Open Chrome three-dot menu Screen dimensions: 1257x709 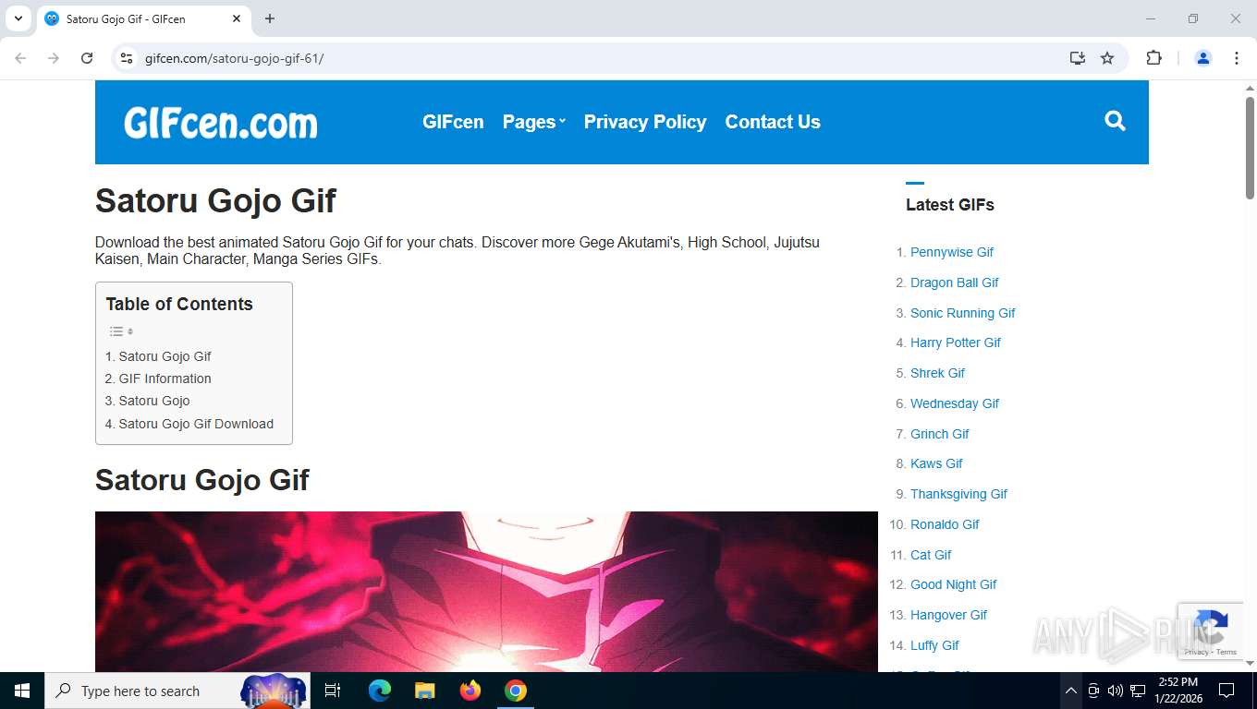click(1237, 58)
